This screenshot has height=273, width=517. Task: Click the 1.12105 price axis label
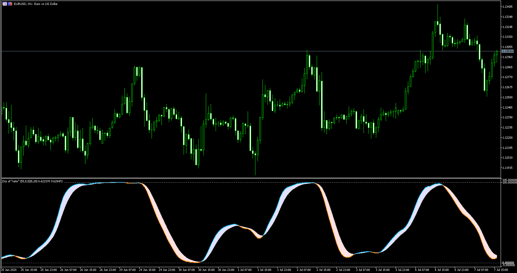(x=507, y=148)
